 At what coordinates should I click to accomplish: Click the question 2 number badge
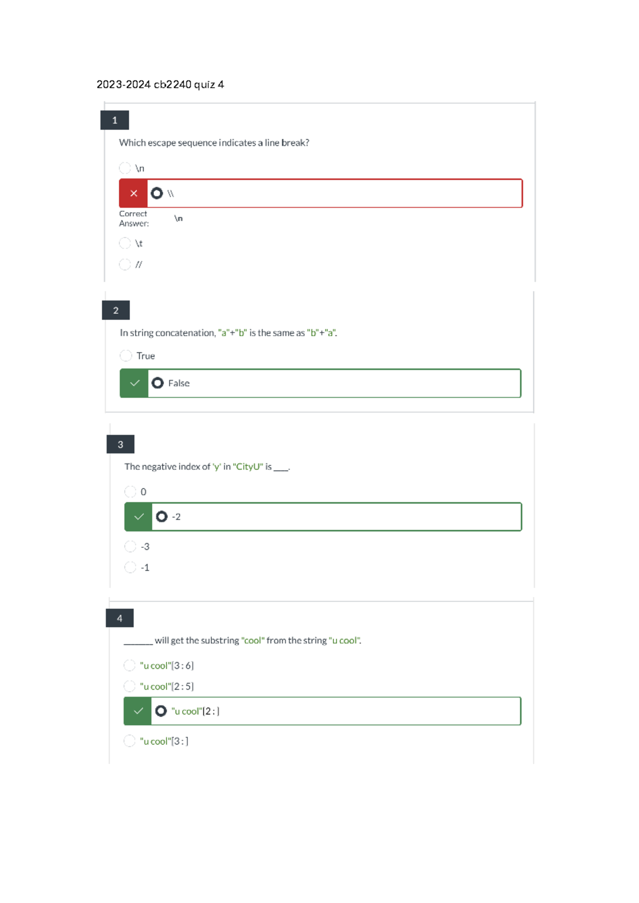116,310
